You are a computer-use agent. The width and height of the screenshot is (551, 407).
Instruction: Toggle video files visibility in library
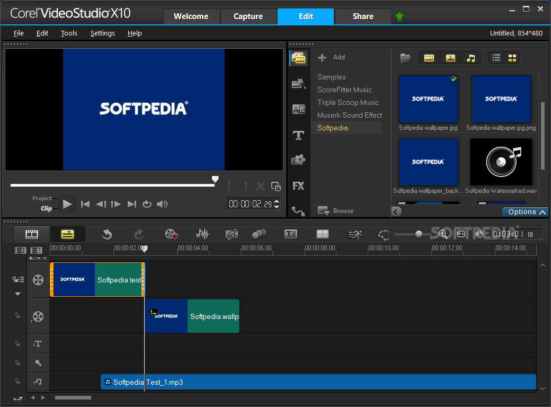pos(429,58)
